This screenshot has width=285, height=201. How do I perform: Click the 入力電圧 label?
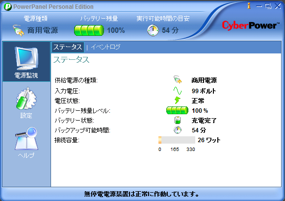click(67, 91)
